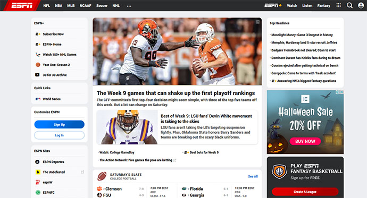Click the ESPN logo in header
The image size is (367, 198).
pyautogui.click(x=22, y=5)
